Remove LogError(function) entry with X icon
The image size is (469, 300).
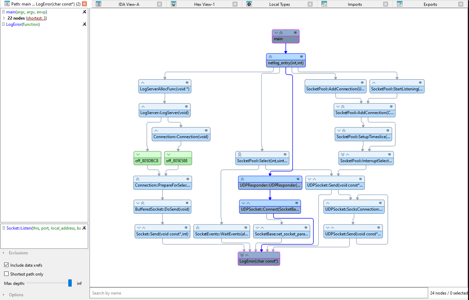point(84,24)
